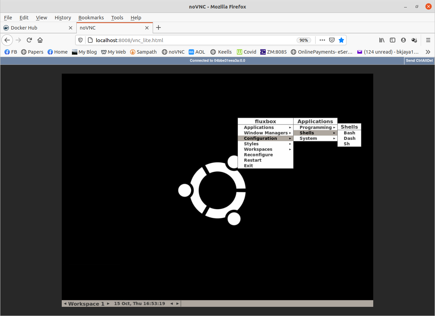Go to previous workspace arrow left of Workspace 1
435x316 pixels.
65,304
